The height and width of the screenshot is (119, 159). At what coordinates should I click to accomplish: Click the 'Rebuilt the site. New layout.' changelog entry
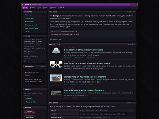click(32, 74)
